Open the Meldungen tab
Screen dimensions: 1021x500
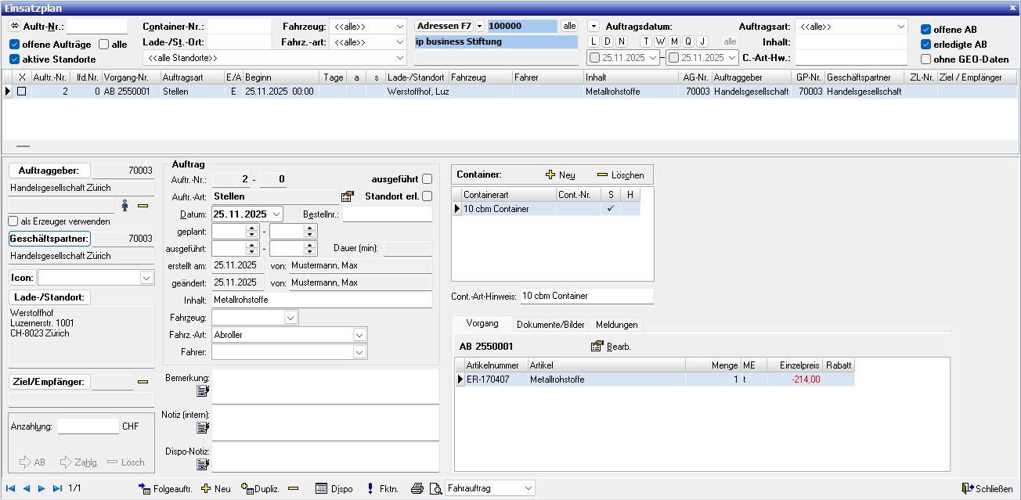(616, 324)
